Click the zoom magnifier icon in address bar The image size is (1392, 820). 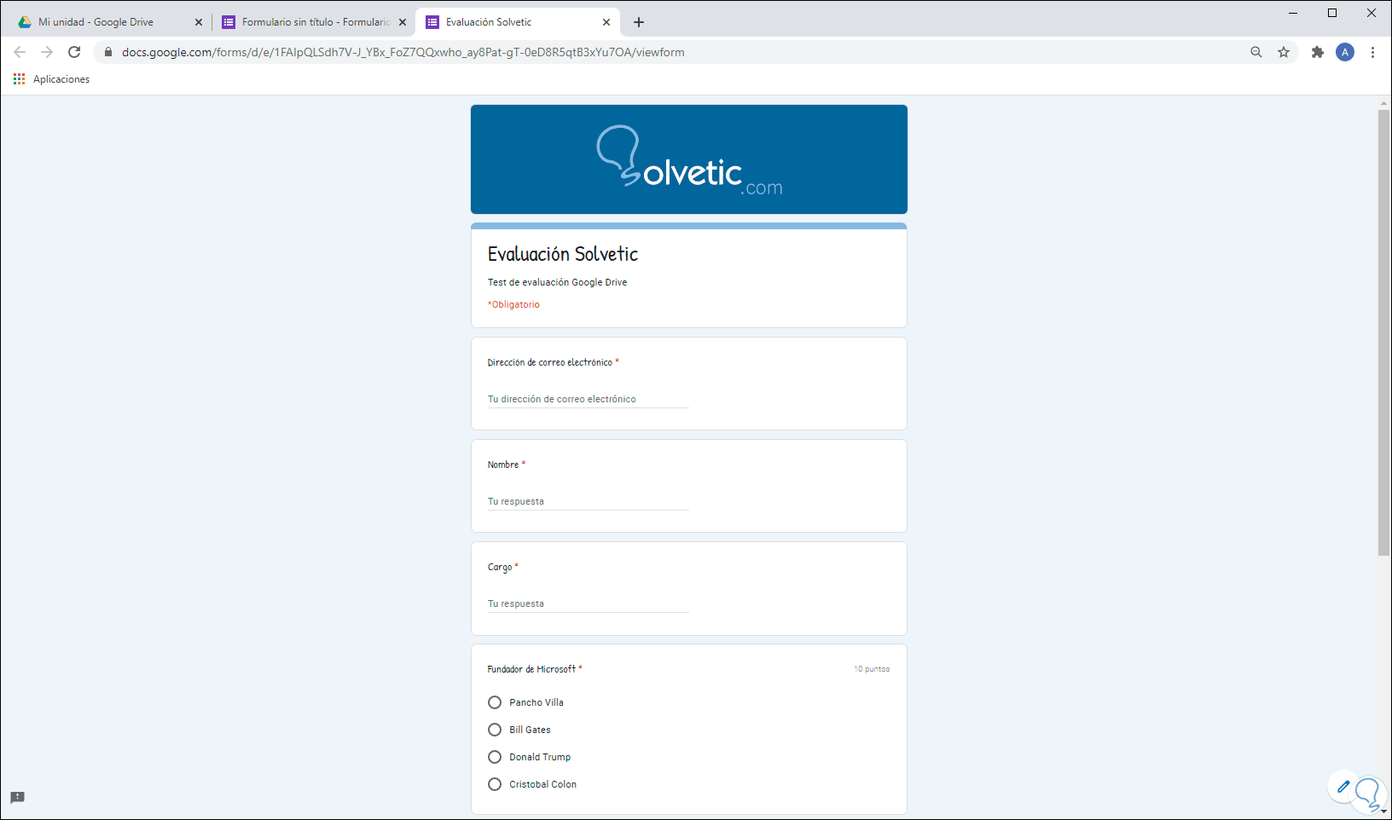coord(1256,52)
